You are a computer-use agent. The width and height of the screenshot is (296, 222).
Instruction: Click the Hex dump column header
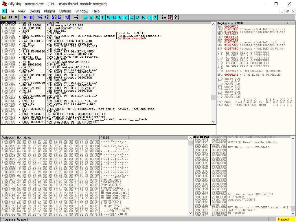point(58,137)
